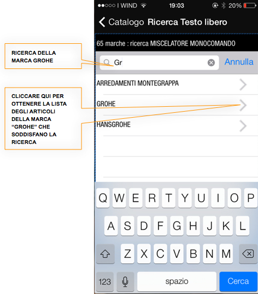Tap the microphone dictation key

pyautogui.click(x=125, y=281)
